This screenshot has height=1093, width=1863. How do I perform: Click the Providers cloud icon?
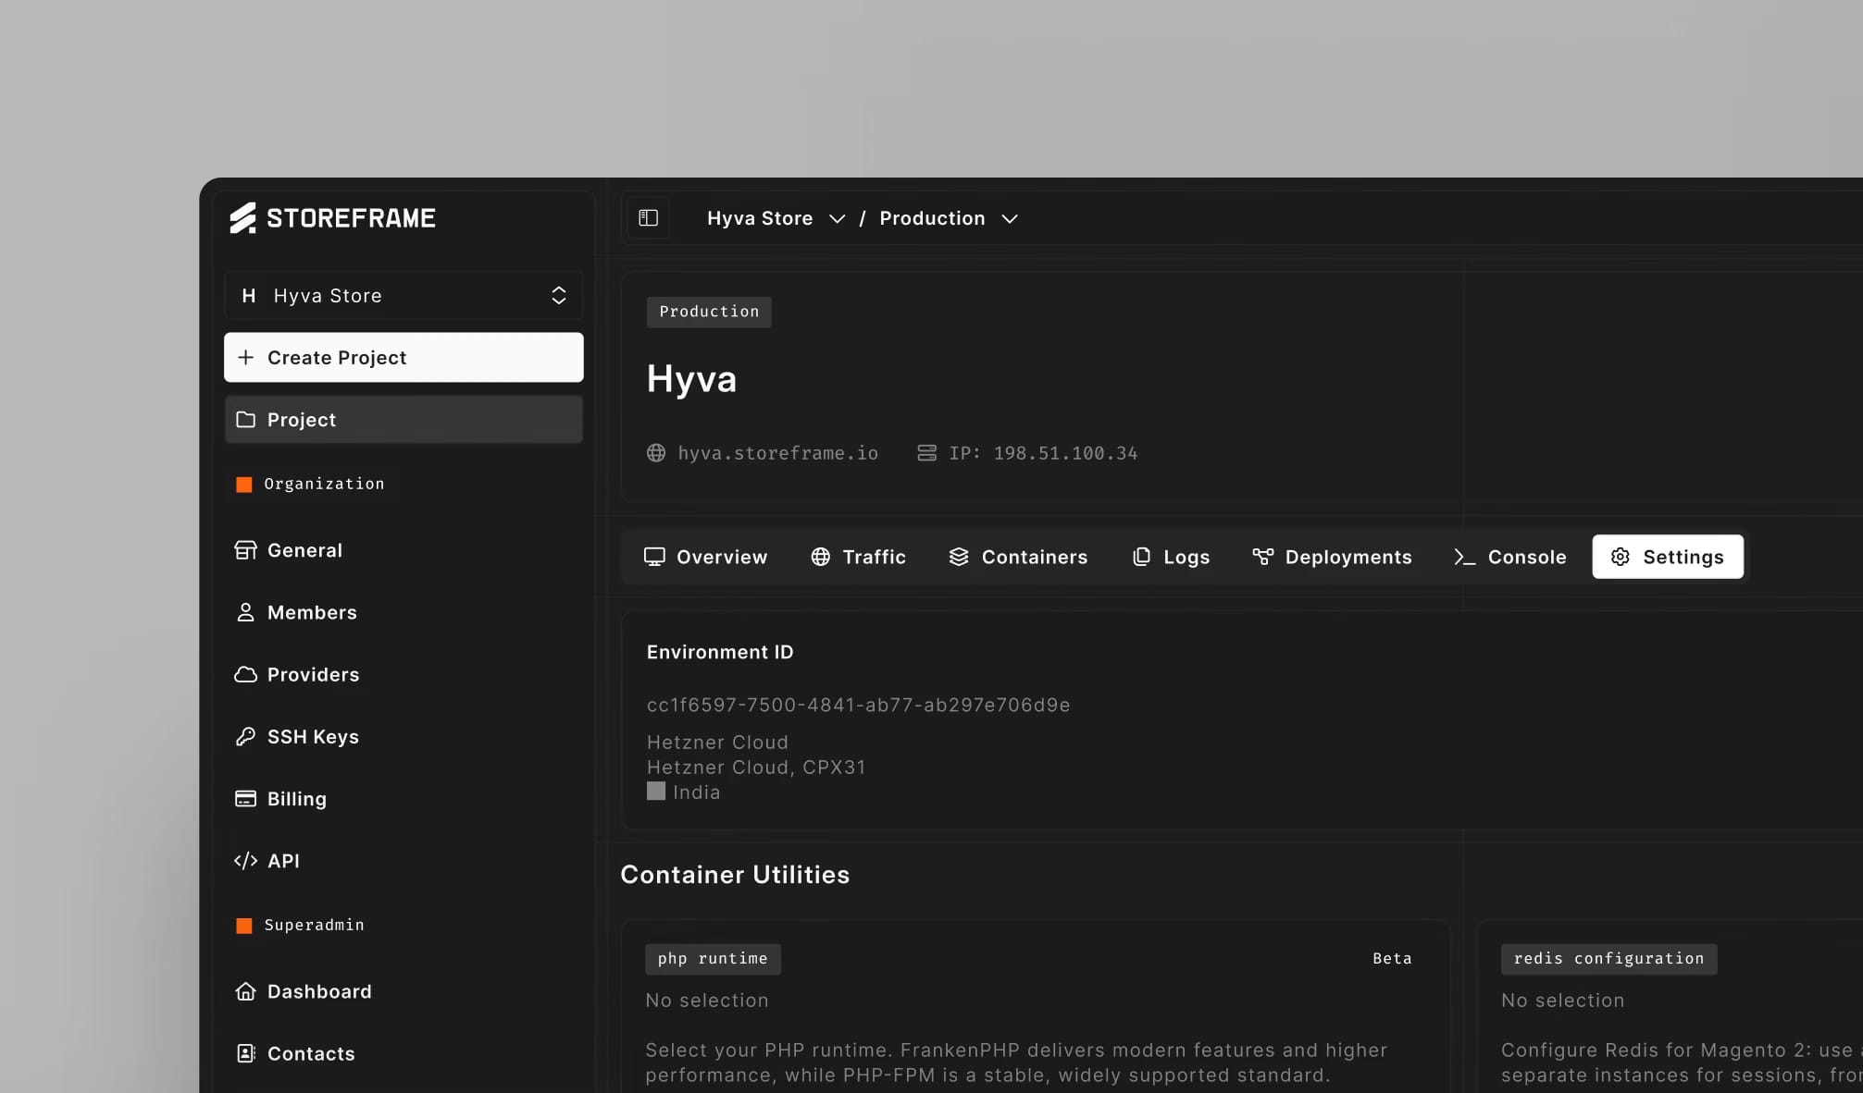[245, 675]
